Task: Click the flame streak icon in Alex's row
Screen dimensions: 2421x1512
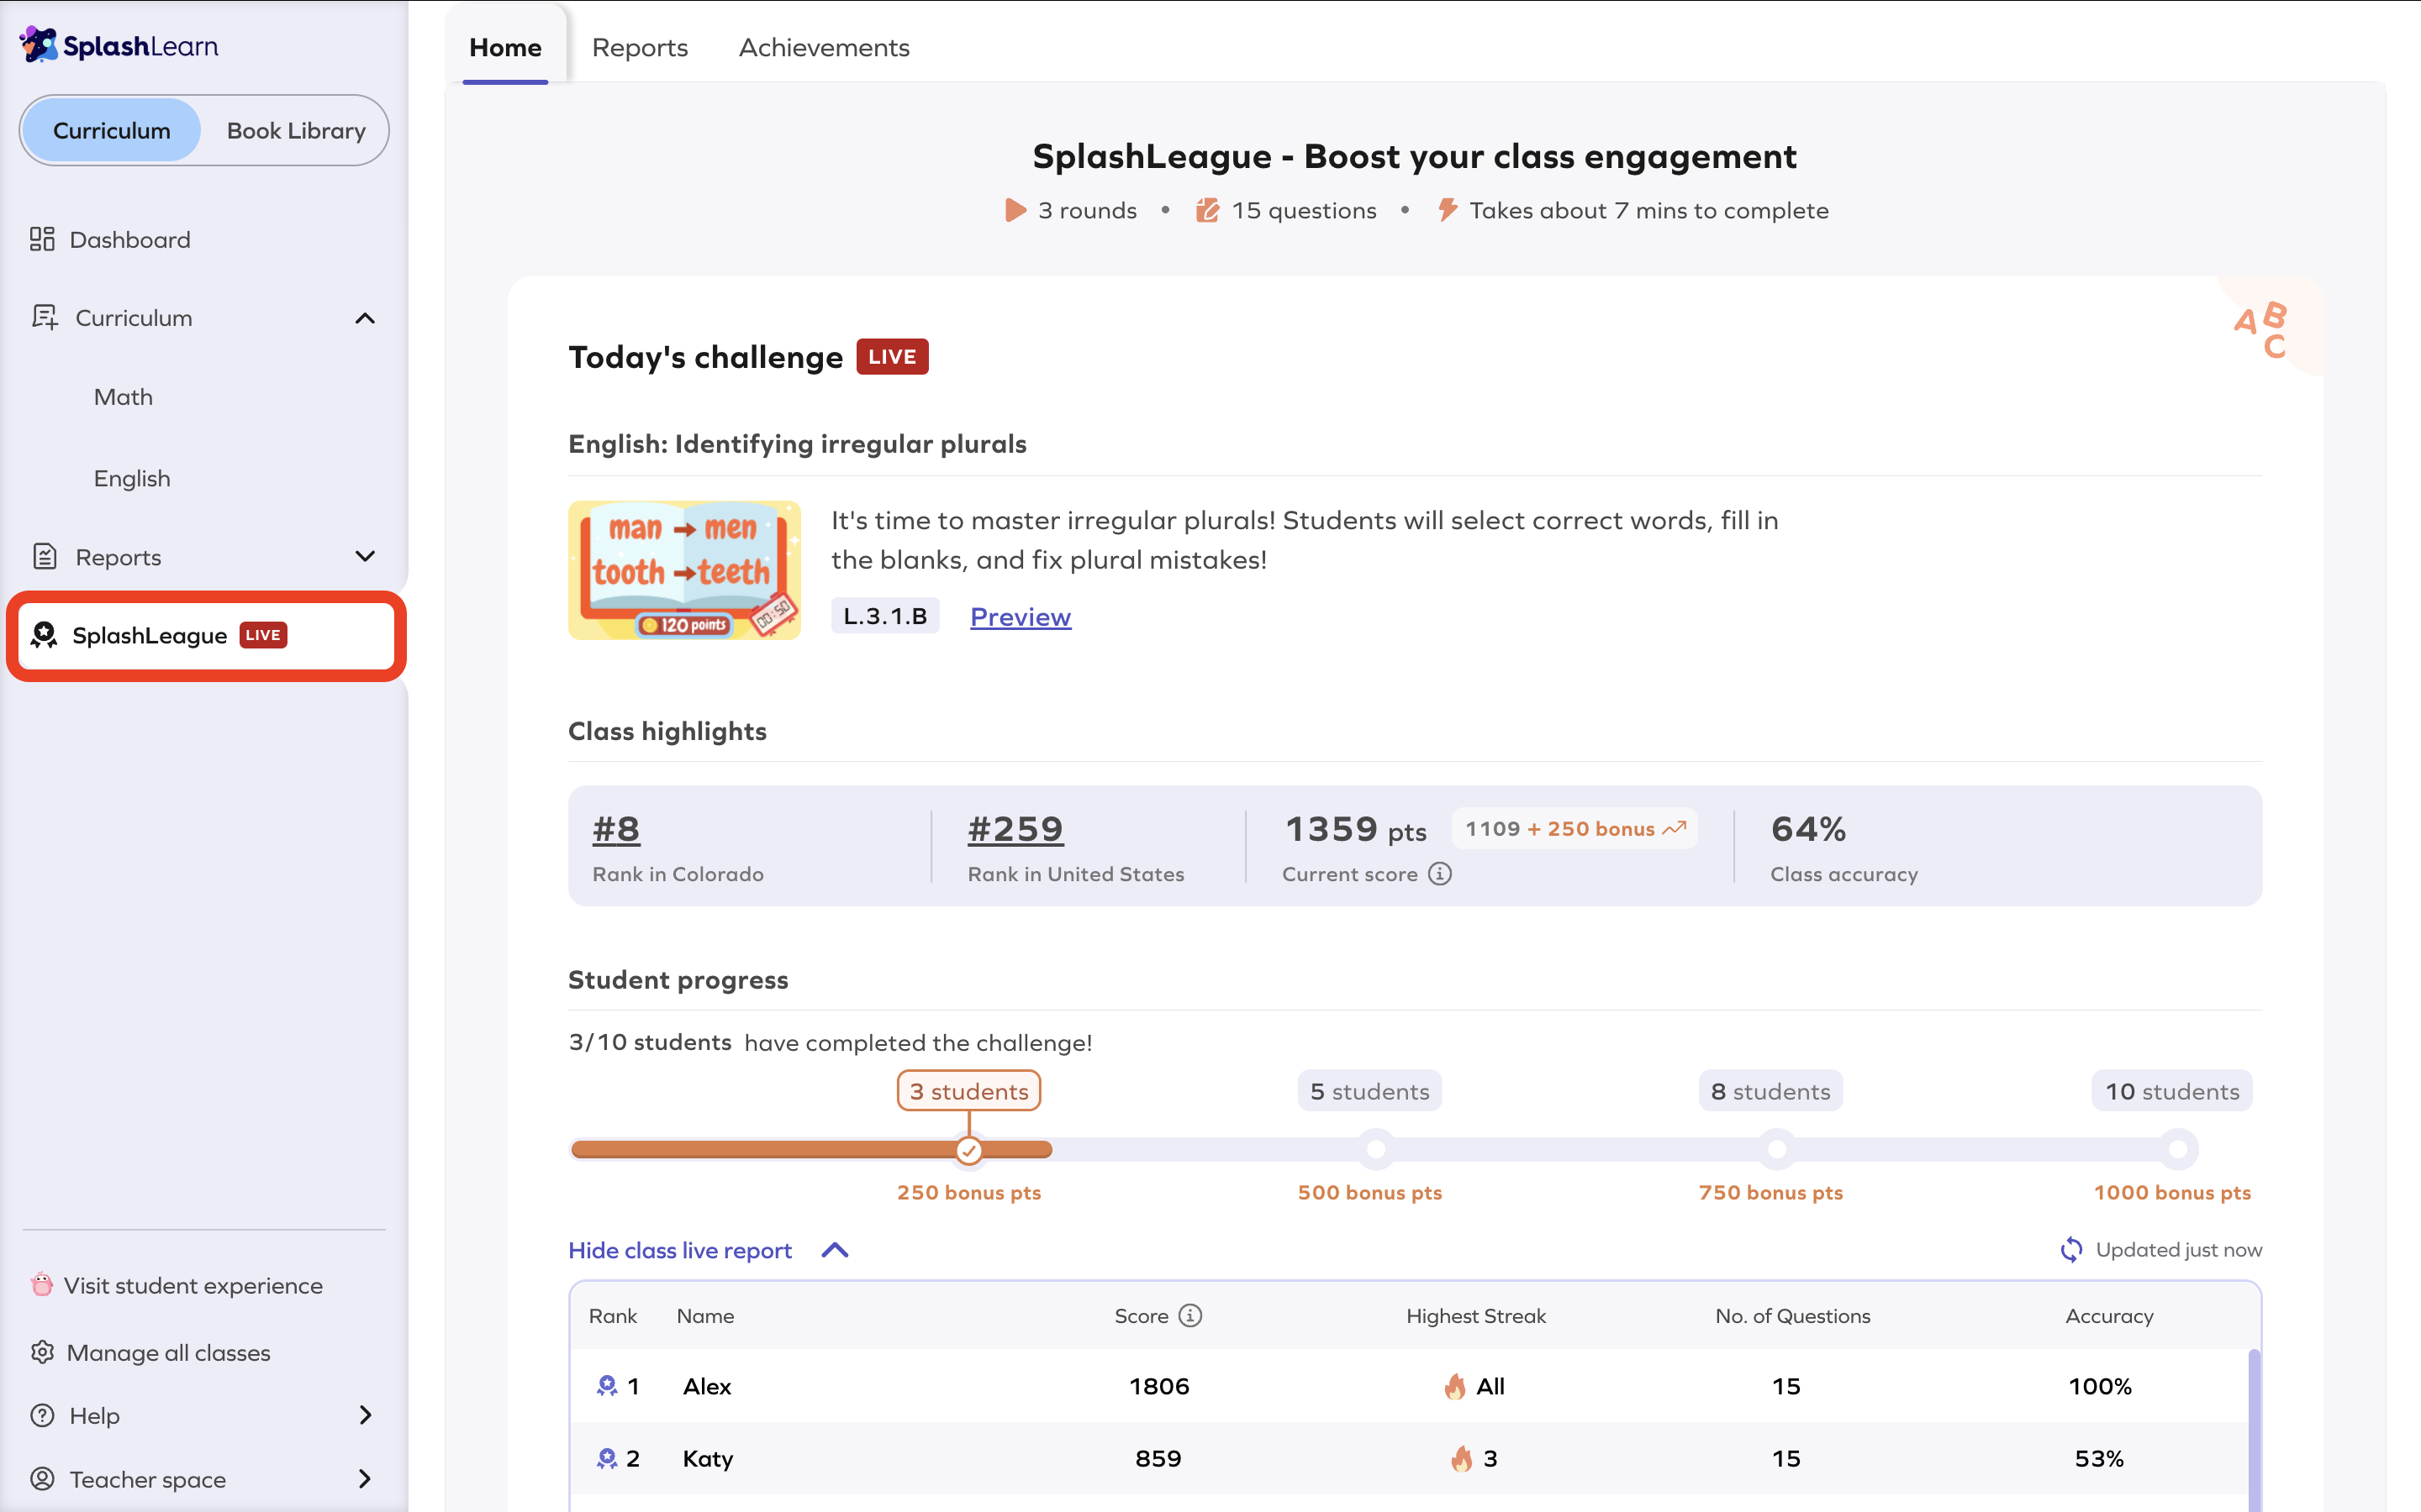Action: coord(1454,1385)
